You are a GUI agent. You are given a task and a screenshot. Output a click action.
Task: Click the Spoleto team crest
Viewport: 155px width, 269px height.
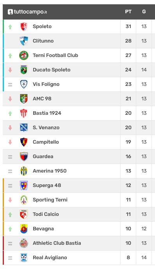(24, 27)
